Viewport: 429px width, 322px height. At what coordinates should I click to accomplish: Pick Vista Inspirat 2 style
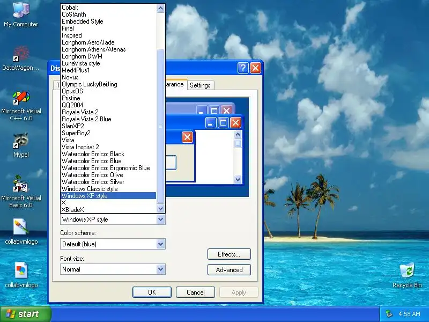[x=108, y=147]
